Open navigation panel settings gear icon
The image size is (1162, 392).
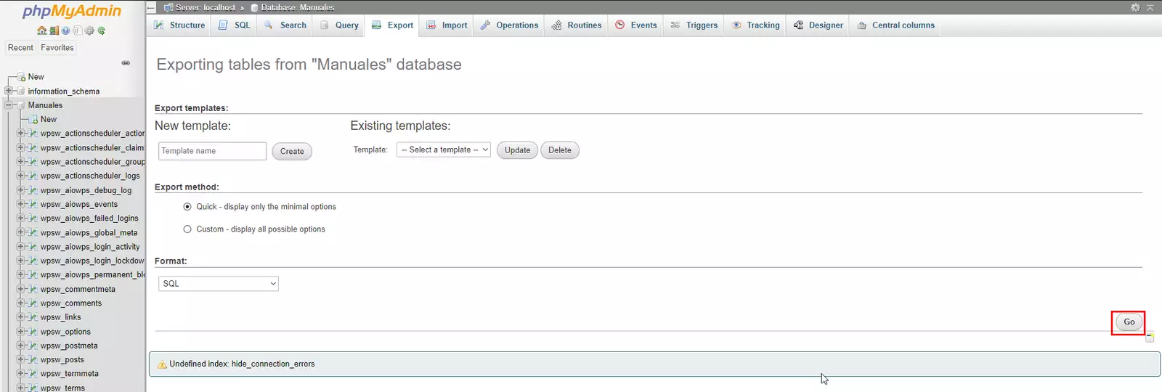pos(89,30)
